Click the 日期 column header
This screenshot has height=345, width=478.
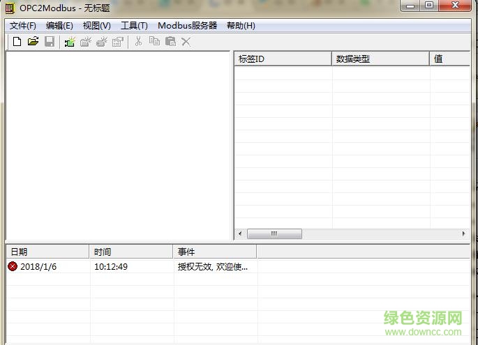pyautogui.click(x=47, y=252)
